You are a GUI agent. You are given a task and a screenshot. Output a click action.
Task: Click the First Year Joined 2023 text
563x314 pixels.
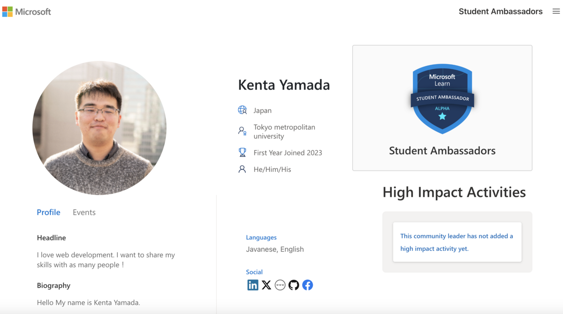point(288,153)
